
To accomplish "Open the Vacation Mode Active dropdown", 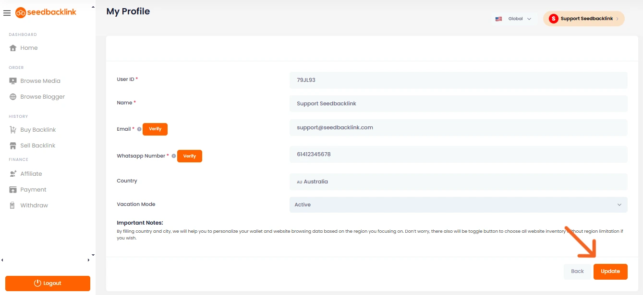I will (458, 204).
